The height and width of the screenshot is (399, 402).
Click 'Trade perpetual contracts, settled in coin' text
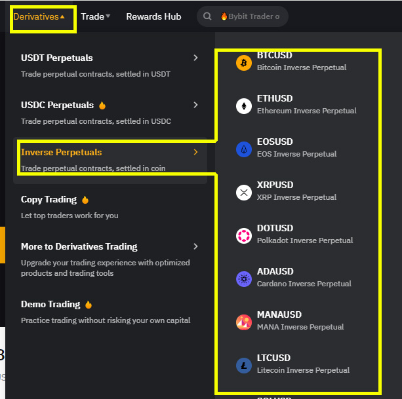tap(93, 168)
